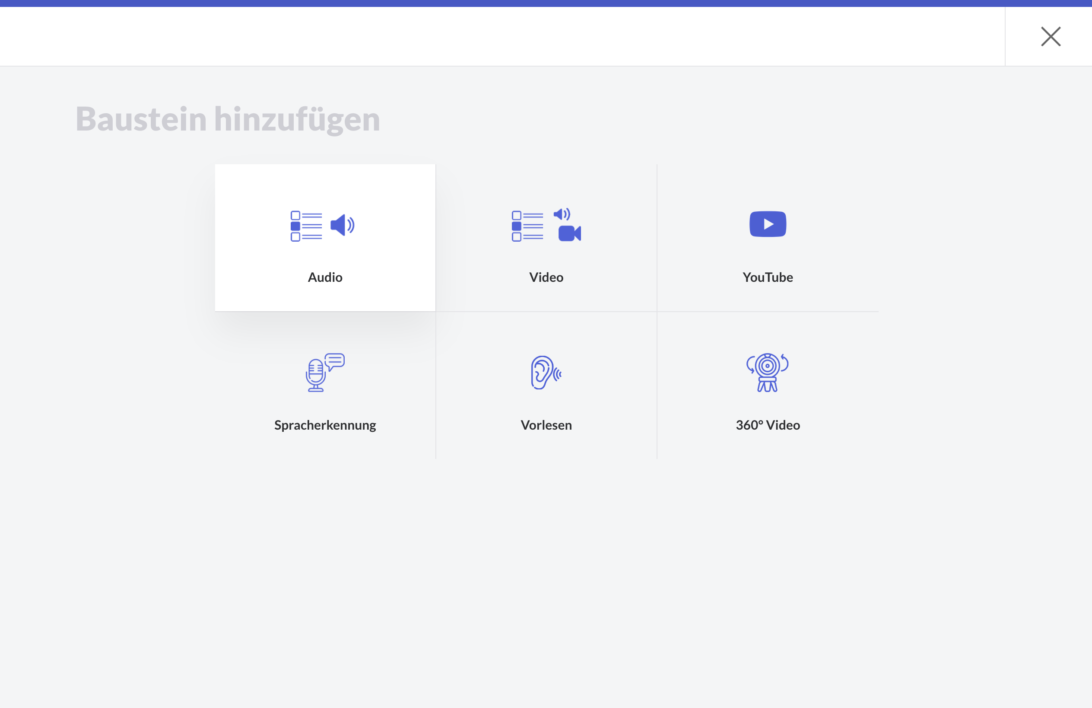Select the Vorlesen label
1092x708 pixels.
tap(546, 425)
